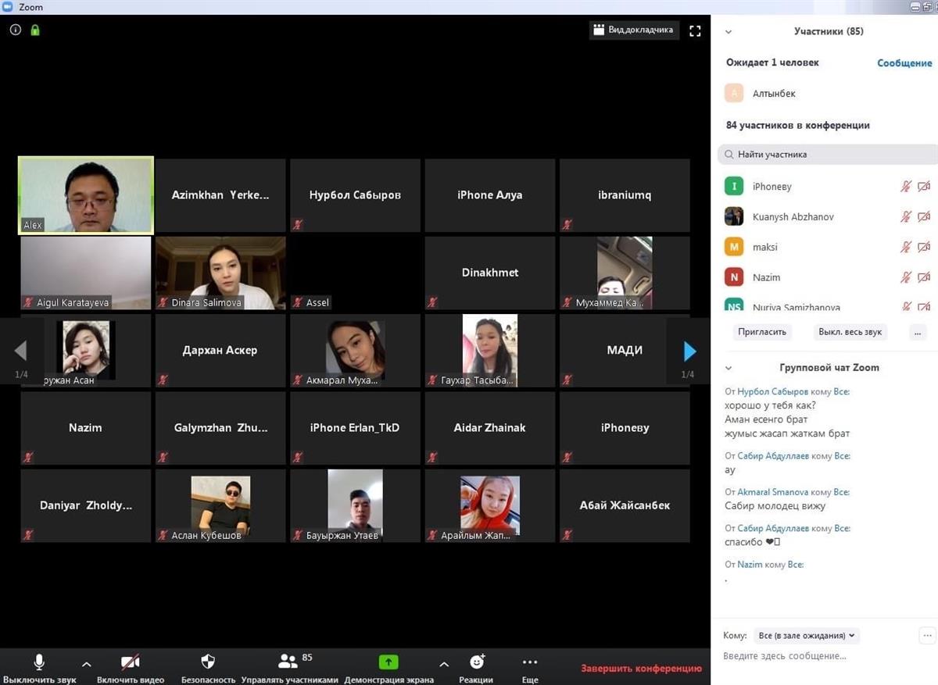Image resolution: width=938 pixels, height=685 pixels.
Task: Collapse the Participants panel chevron
Action: (729, 32)
